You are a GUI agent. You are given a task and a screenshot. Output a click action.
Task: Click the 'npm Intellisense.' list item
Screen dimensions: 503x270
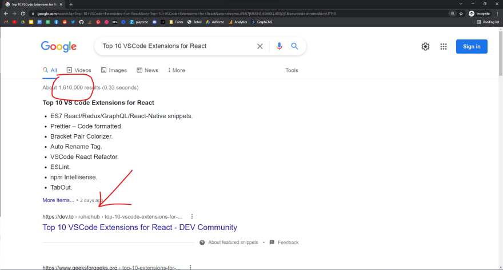coord(74,177)
